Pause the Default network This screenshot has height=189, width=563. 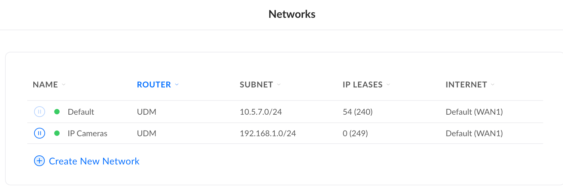39,112
